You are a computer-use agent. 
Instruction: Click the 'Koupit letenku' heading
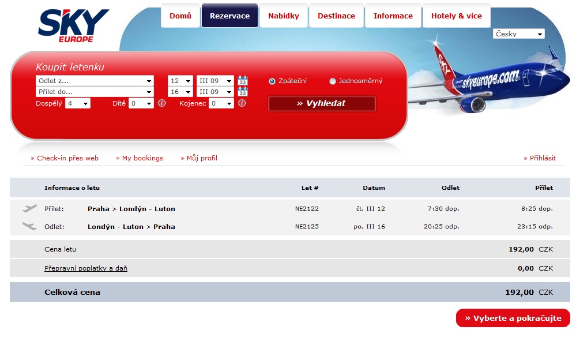[x=70, y=67]
